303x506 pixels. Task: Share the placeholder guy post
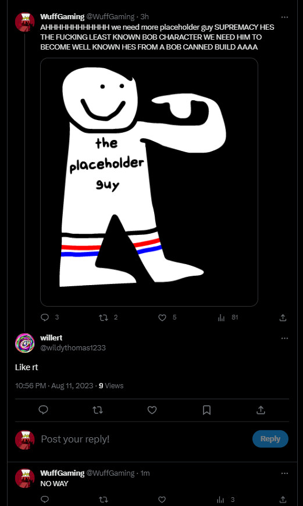click(283, 318)
